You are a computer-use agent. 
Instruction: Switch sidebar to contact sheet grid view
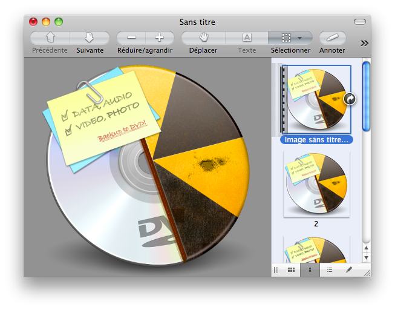[x=291, y=270]
